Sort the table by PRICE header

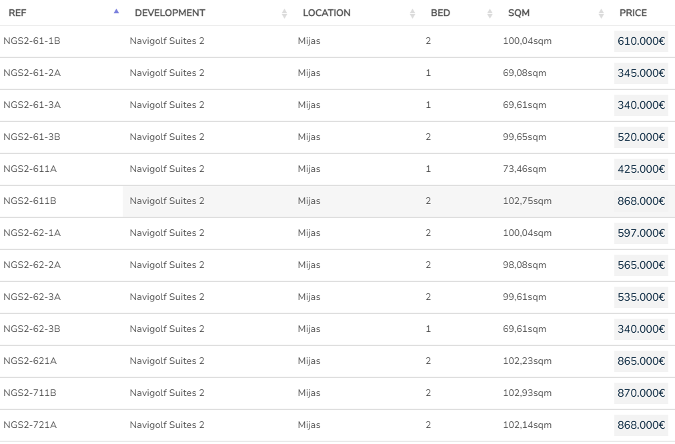pyautogui.click(x=633, y=13)
